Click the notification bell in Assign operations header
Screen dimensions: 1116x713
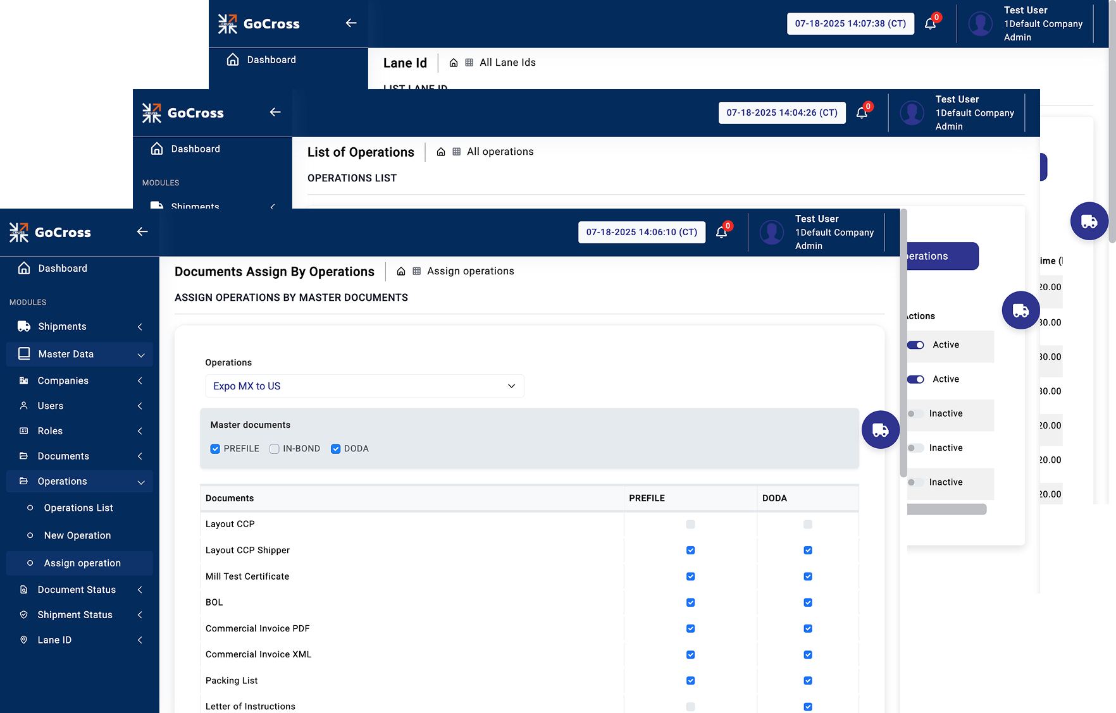point(721,233)
